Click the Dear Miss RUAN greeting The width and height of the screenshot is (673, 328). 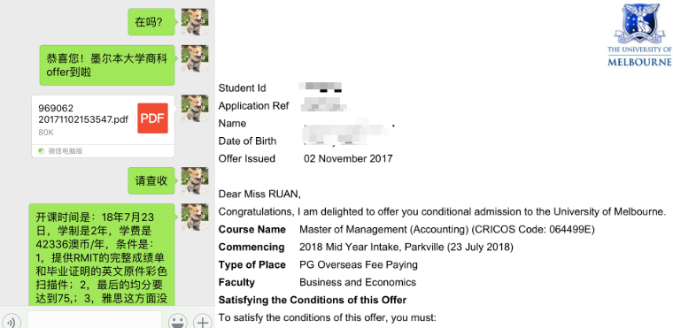click(x=259, y=195)
